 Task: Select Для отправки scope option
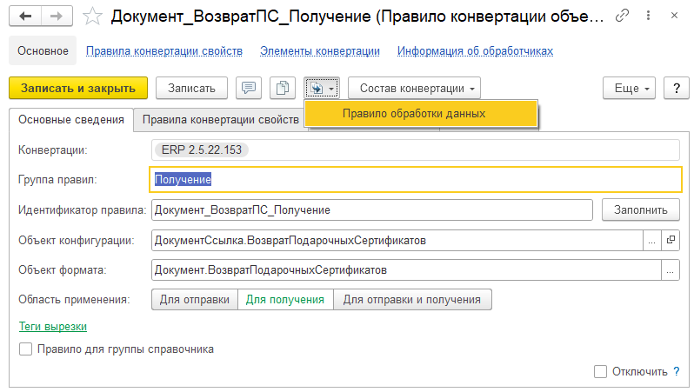195,300
